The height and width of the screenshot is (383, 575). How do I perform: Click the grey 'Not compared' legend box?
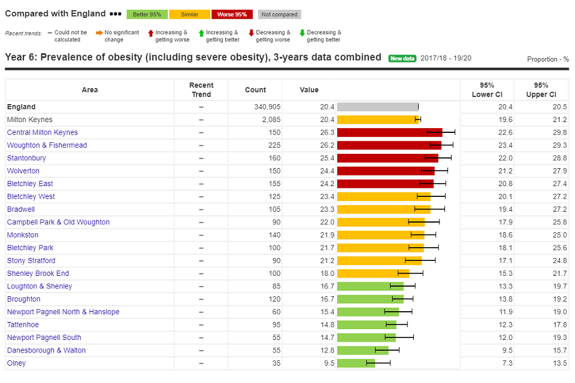coord(279,14)
